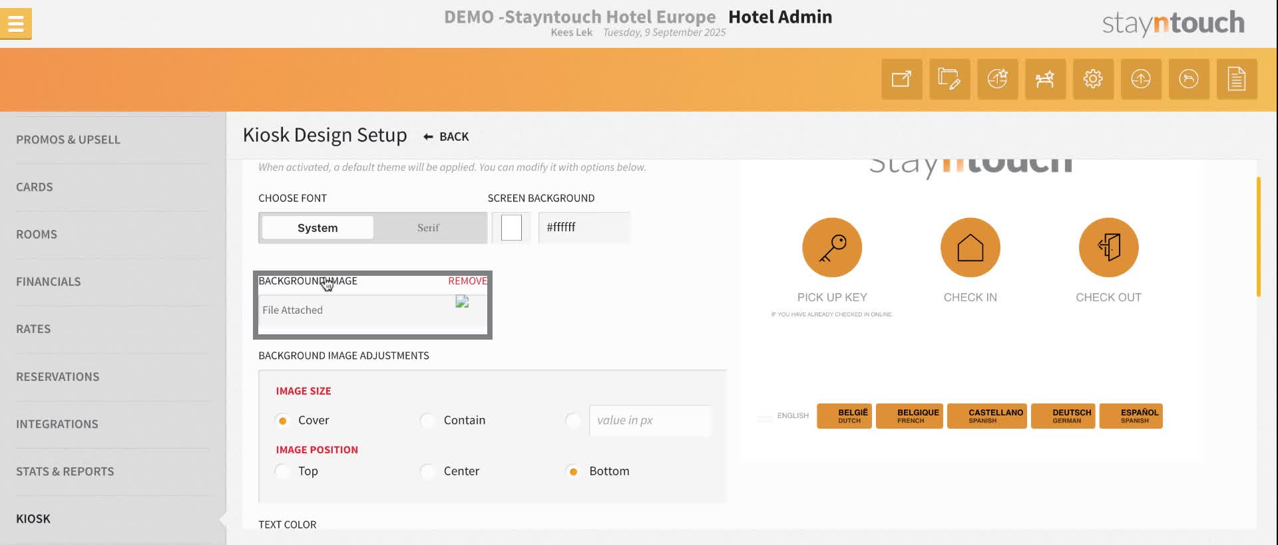Click the CHECK OUT label
The height and width of the screenshot is (545, 1278).
click(1109, 298)
